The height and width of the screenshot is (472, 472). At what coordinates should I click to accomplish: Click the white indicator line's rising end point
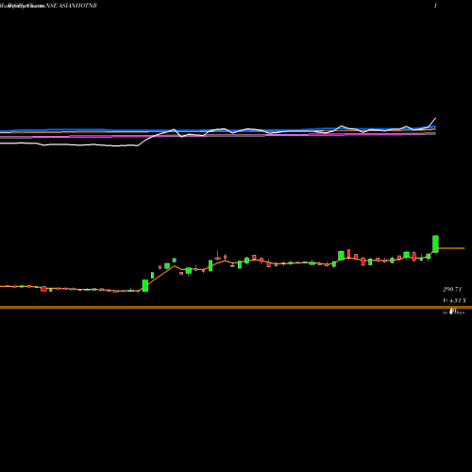(x=435, y=118)
